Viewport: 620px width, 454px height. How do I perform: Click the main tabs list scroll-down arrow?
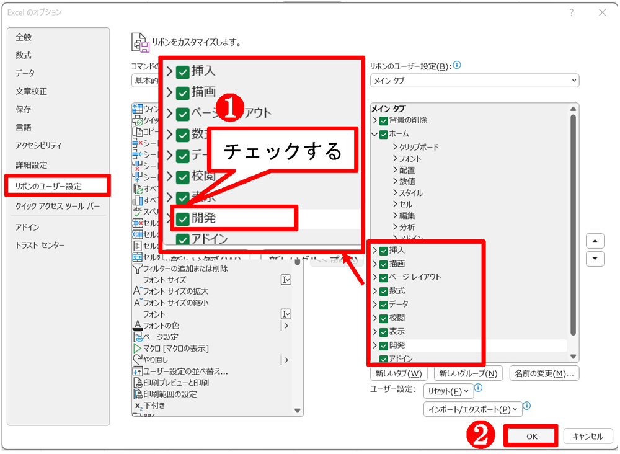(x=573, y=357)
